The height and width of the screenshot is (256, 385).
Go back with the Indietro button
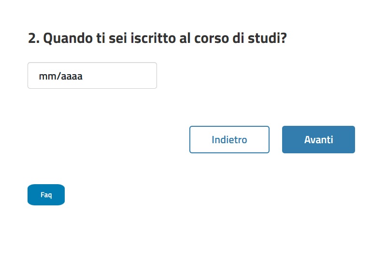tap(229, 140)
